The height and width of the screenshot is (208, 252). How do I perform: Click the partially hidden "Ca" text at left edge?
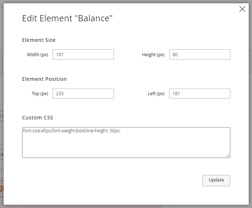[1, 154]
